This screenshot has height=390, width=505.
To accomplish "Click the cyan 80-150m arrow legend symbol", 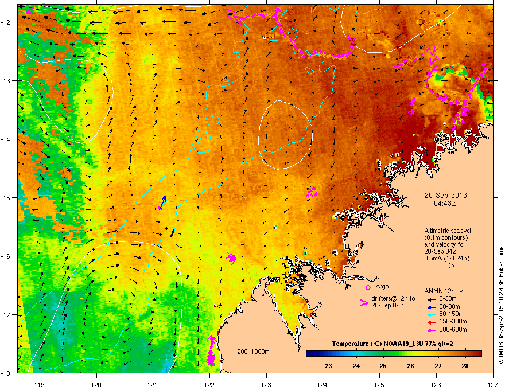I will (x=432, y=314).
